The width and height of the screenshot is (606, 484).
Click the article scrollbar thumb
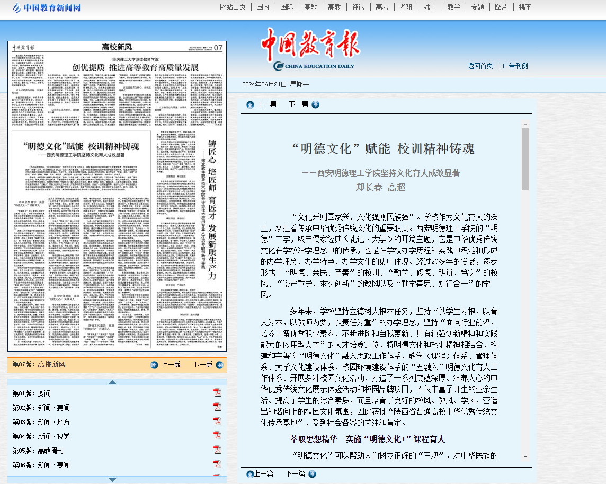pyautogui.click(x=525, y=159)
